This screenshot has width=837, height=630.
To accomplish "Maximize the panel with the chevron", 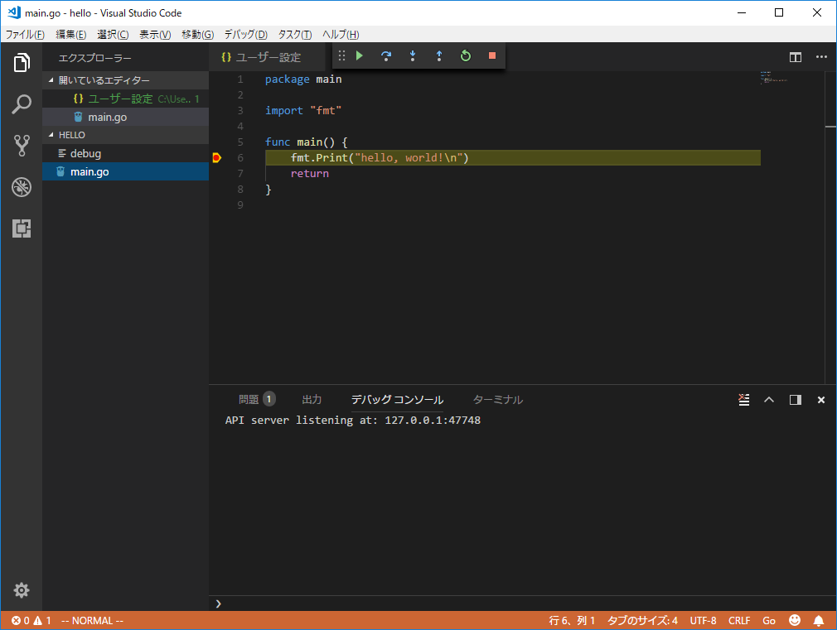I will 769,399.
